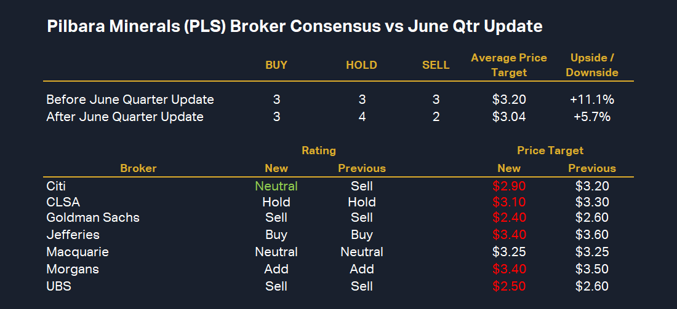The width and height of the screenshot is (677, 309).
Task: Select the BUY column header
Action: tap(276, 65)
